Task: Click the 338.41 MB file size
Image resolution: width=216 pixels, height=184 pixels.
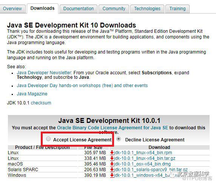Action: pyautogui.click(x=95, y=158)
